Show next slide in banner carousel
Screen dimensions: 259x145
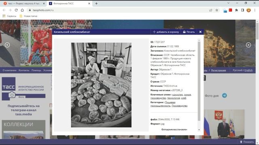click(x=248, y=45)
